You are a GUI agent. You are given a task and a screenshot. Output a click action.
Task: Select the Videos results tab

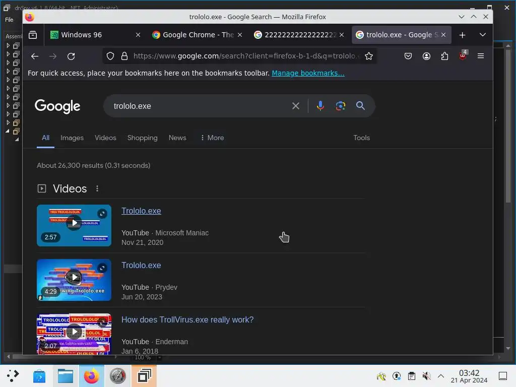pos(105,138)
